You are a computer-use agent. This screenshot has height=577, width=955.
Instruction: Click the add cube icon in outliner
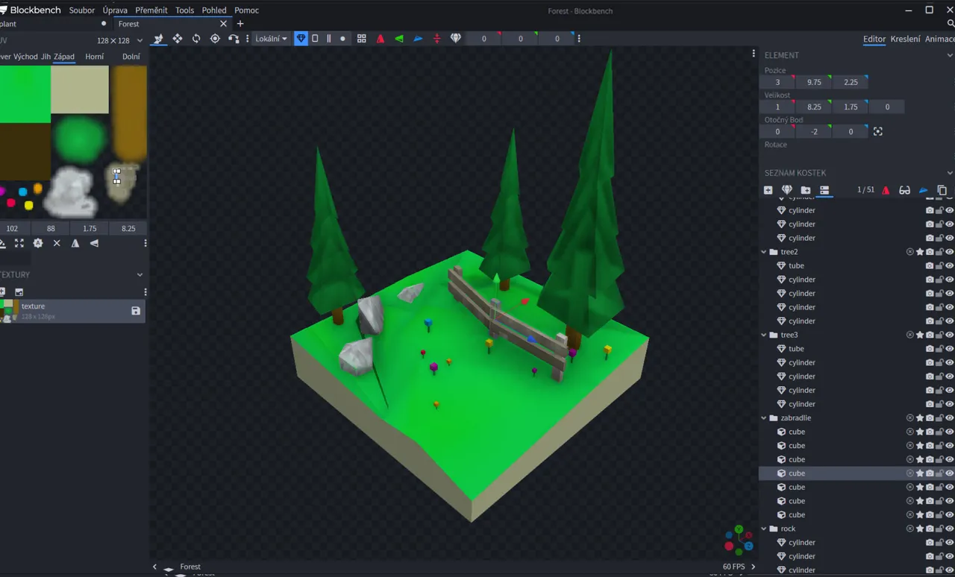tap(768, 190)
